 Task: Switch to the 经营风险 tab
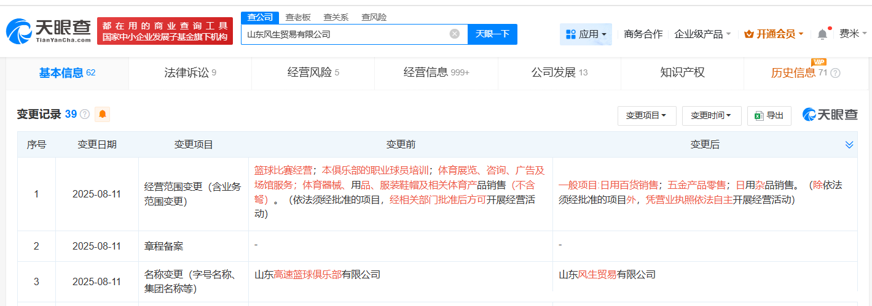313,73
